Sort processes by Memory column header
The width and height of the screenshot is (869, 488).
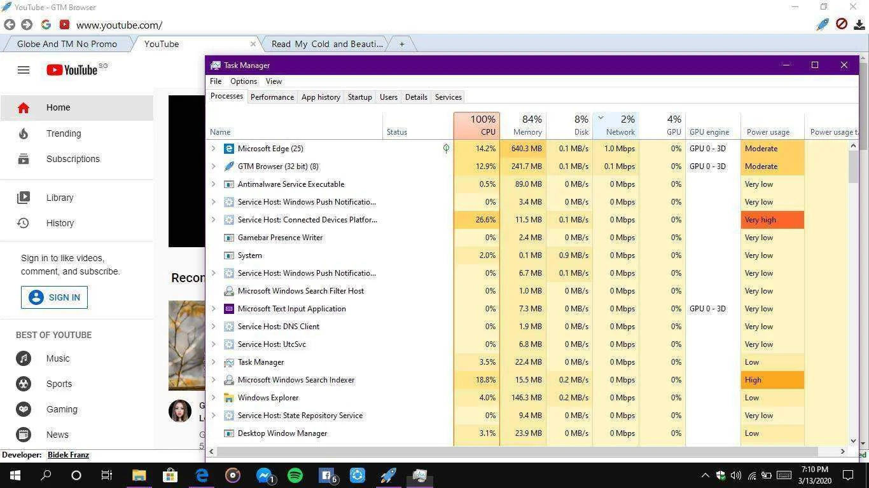click(x=523, y=125)
